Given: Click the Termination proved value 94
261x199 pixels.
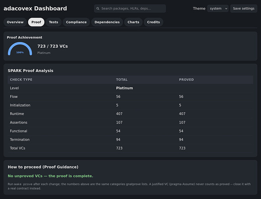Looking at the screenshot, I should [x=181, y=140].
